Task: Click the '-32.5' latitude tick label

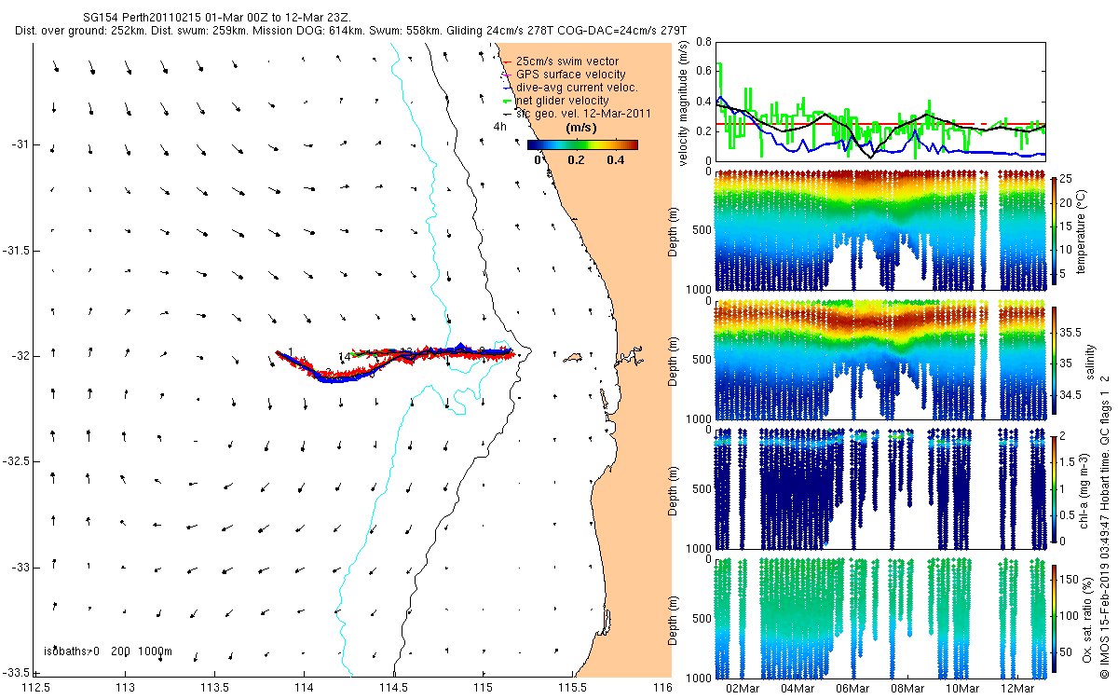Action: [15, 461]
